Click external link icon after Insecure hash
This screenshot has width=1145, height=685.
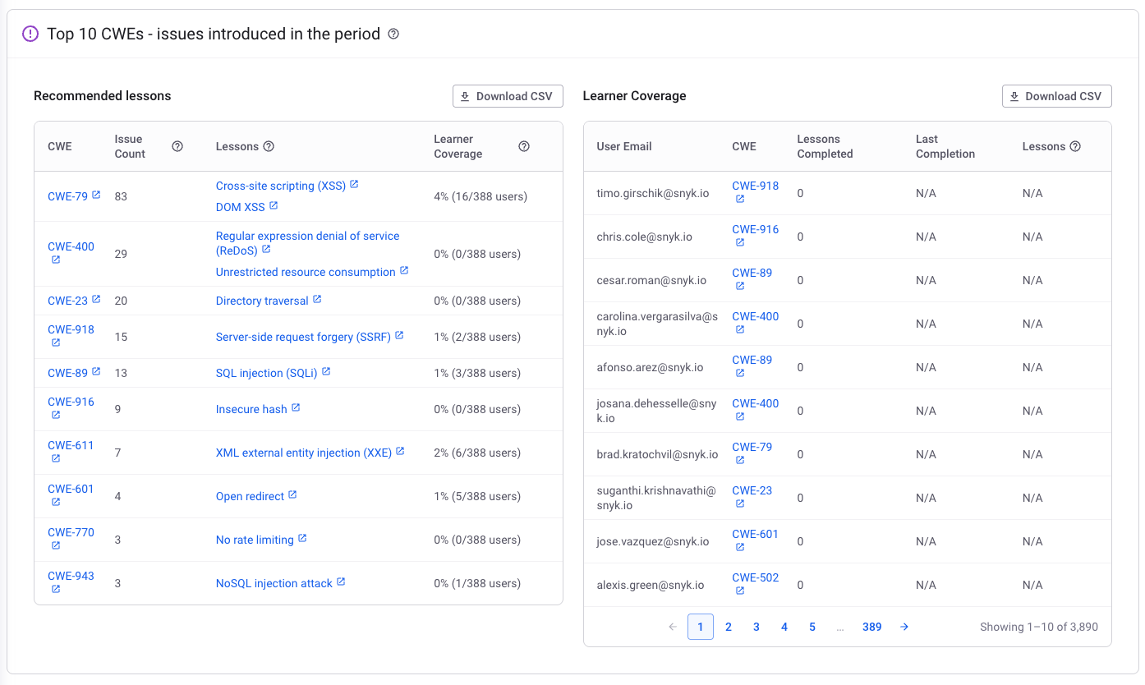click(296, 408)
